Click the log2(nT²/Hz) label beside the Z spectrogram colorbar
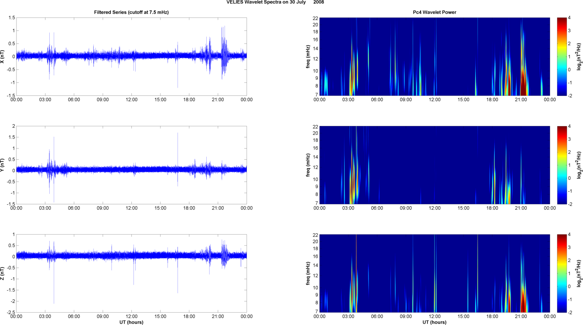This screenshot has width=583, height=325. 579,273
